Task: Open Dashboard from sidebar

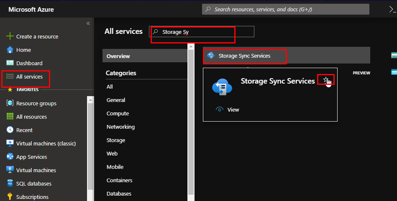Action: [x=29, y=63]
